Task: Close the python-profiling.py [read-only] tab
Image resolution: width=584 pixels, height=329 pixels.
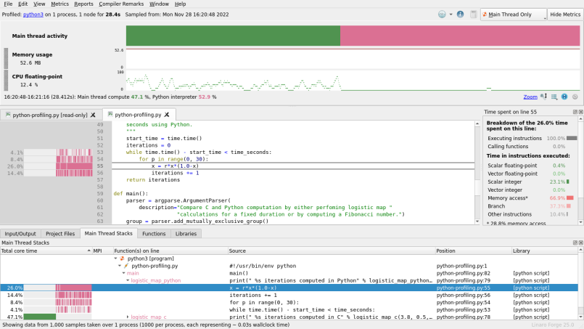Action: click(x=93, y=115)
